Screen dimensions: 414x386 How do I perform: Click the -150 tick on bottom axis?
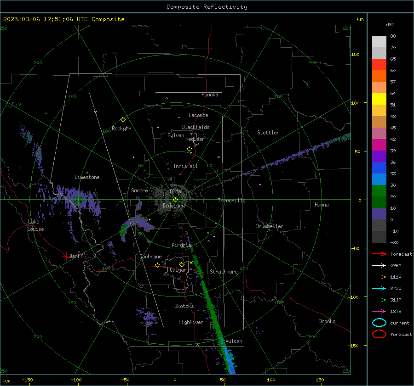[x=27, y=380]
